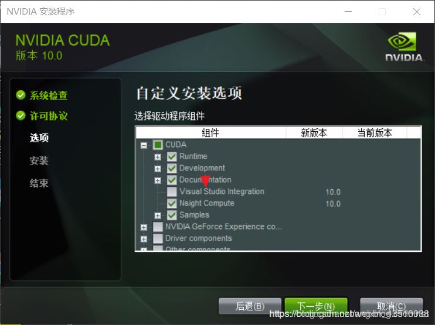Viewport: 435px width, 325px height.
Task: Collapse the CUDA tree node
Action: point(144,145)
